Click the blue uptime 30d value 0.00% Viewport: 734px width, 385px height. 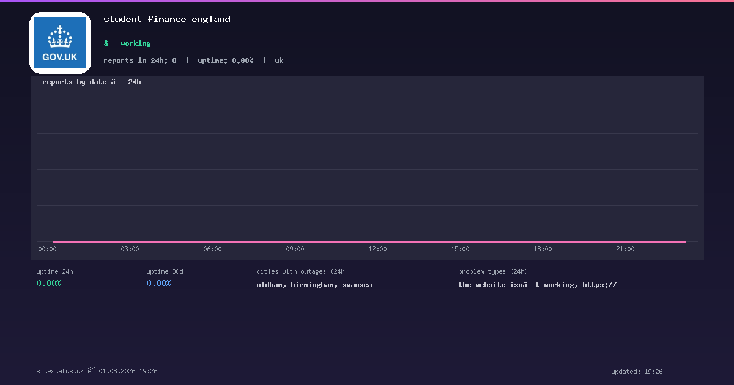[159, 284]
